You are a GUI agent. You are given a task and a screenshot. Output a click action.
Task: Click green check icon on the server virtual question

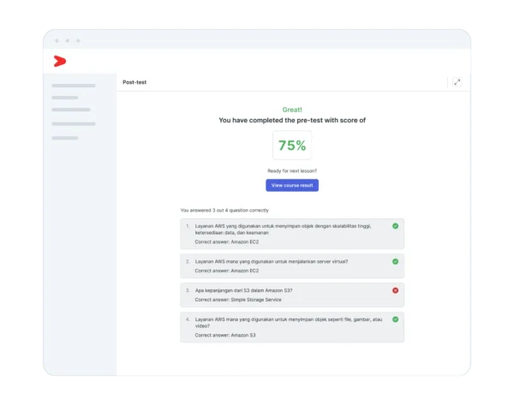pos(395,261)
